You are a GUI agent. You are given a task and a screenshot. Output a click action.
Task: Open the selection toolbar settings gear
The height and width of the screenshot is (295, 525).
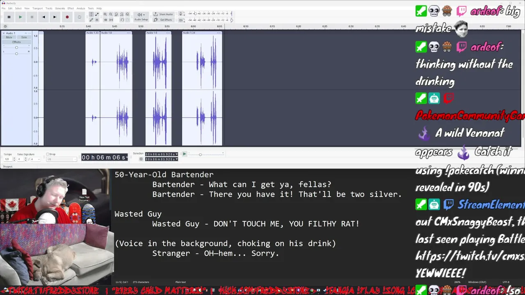[141, 159]
